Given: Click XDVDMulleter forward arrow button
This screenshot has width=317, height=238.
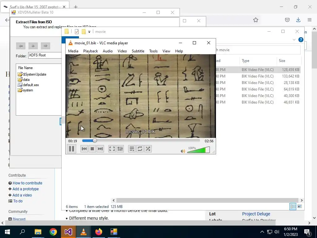Looking at the screenshot, I should coord(45,46).
